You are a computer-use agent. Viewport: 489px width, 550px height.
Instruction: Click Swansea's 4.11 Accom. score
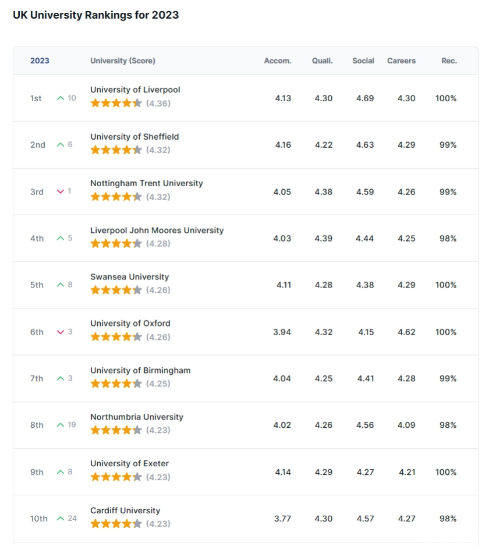pyautogui.click(x=284, y=285)
